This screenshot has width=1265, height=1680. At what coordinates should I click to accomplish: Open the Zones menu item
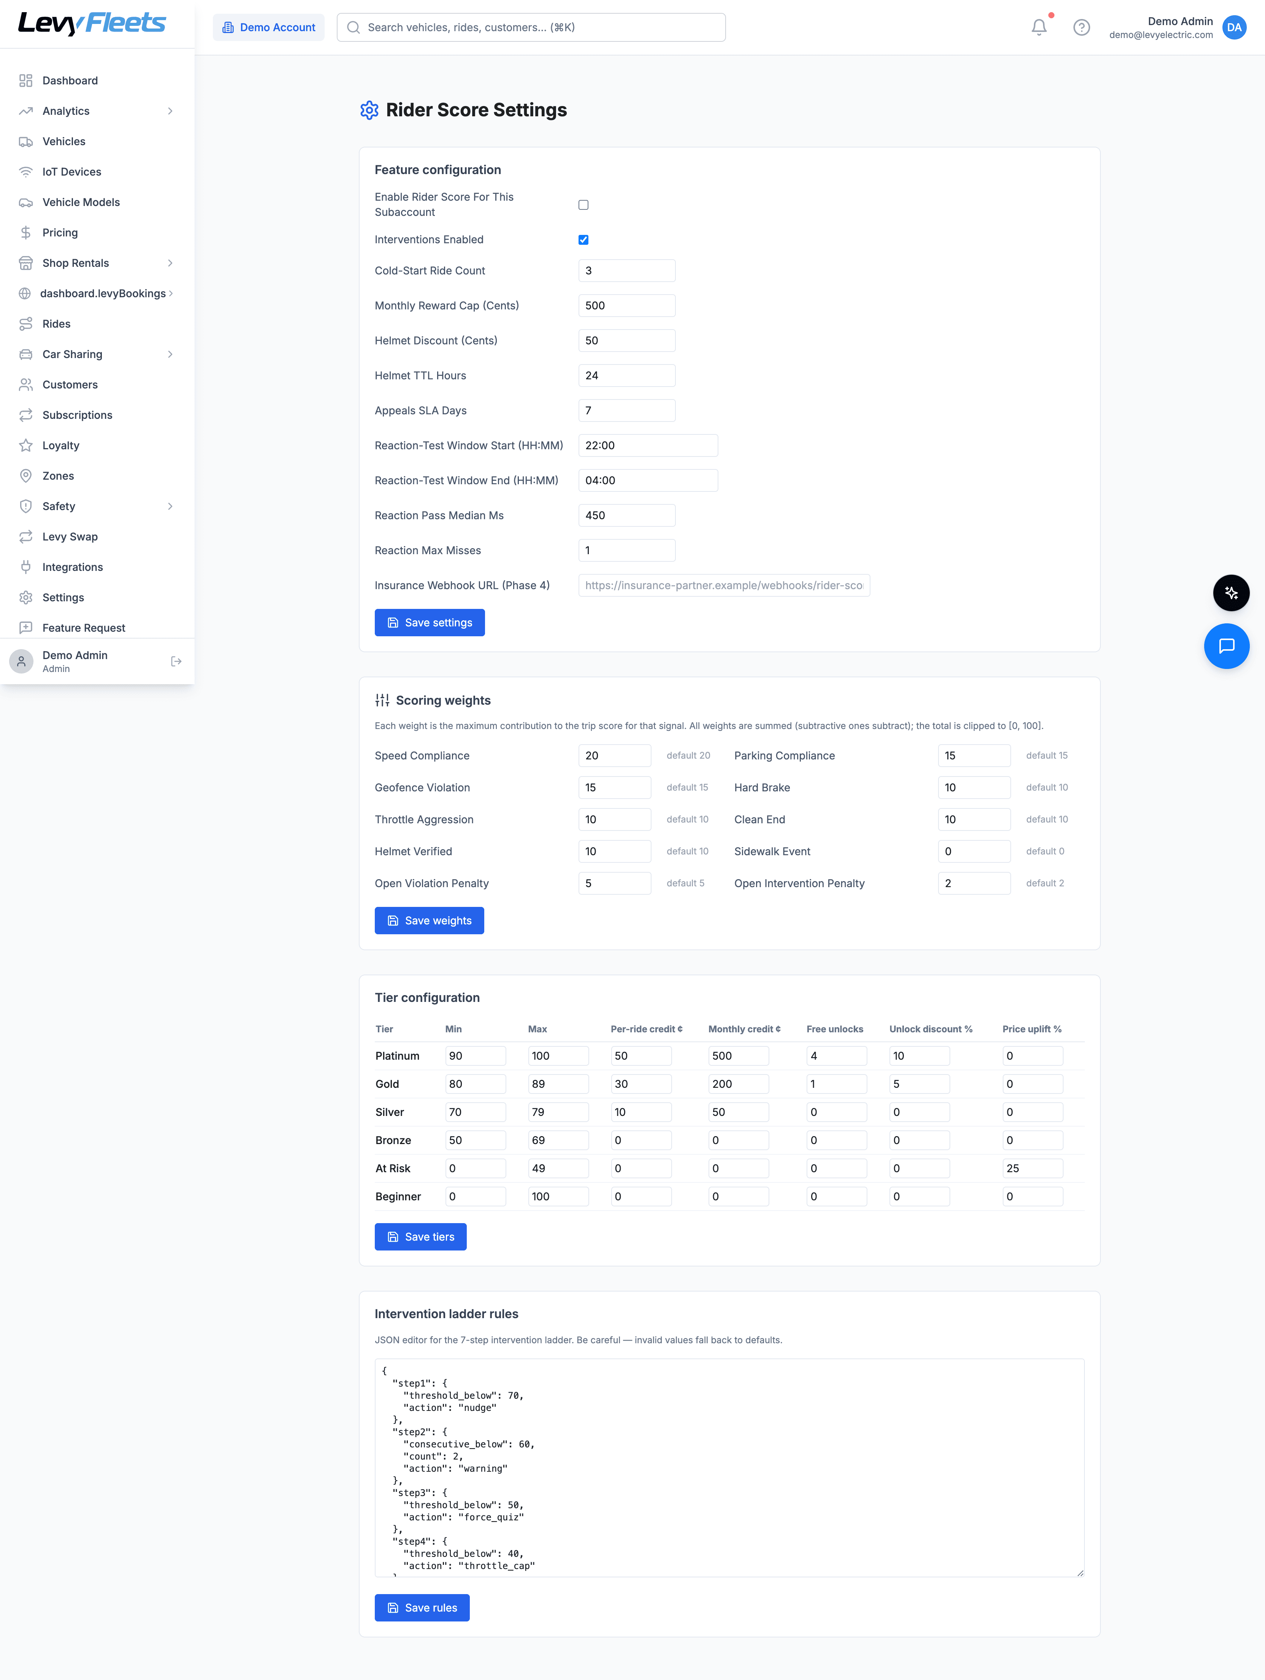pos(97,475)
